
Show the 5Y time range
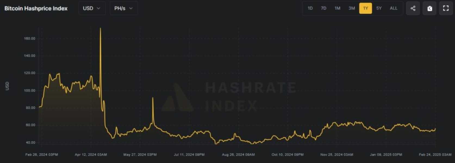[379, 8]
